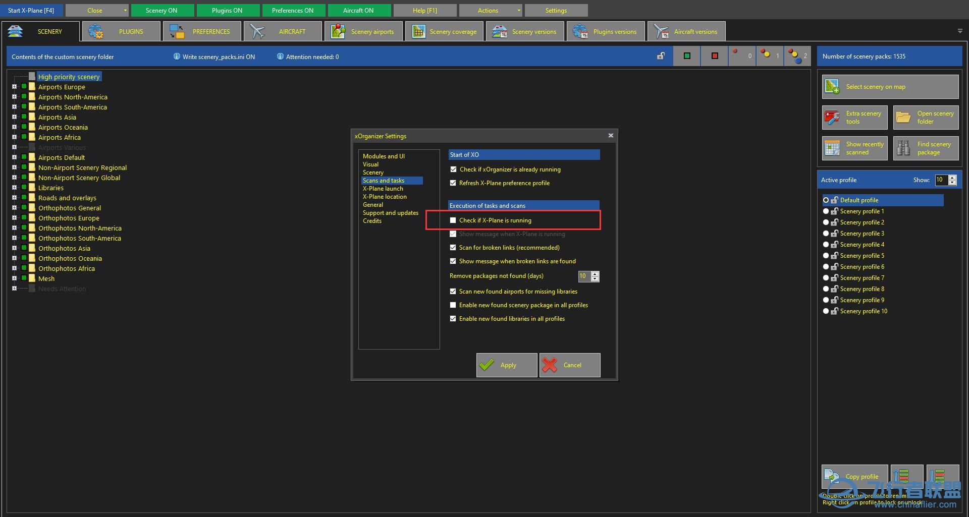The height and width of the screenshot is (517, 969).
Task: Close the xOrganizer Settings dialog
Action: 611,136
